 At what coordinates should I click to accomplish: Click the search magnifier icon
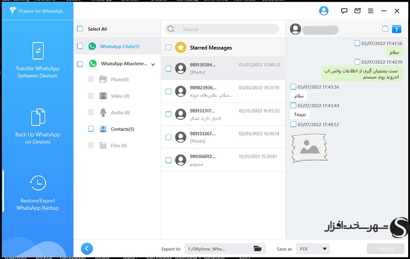click(171, 29)
